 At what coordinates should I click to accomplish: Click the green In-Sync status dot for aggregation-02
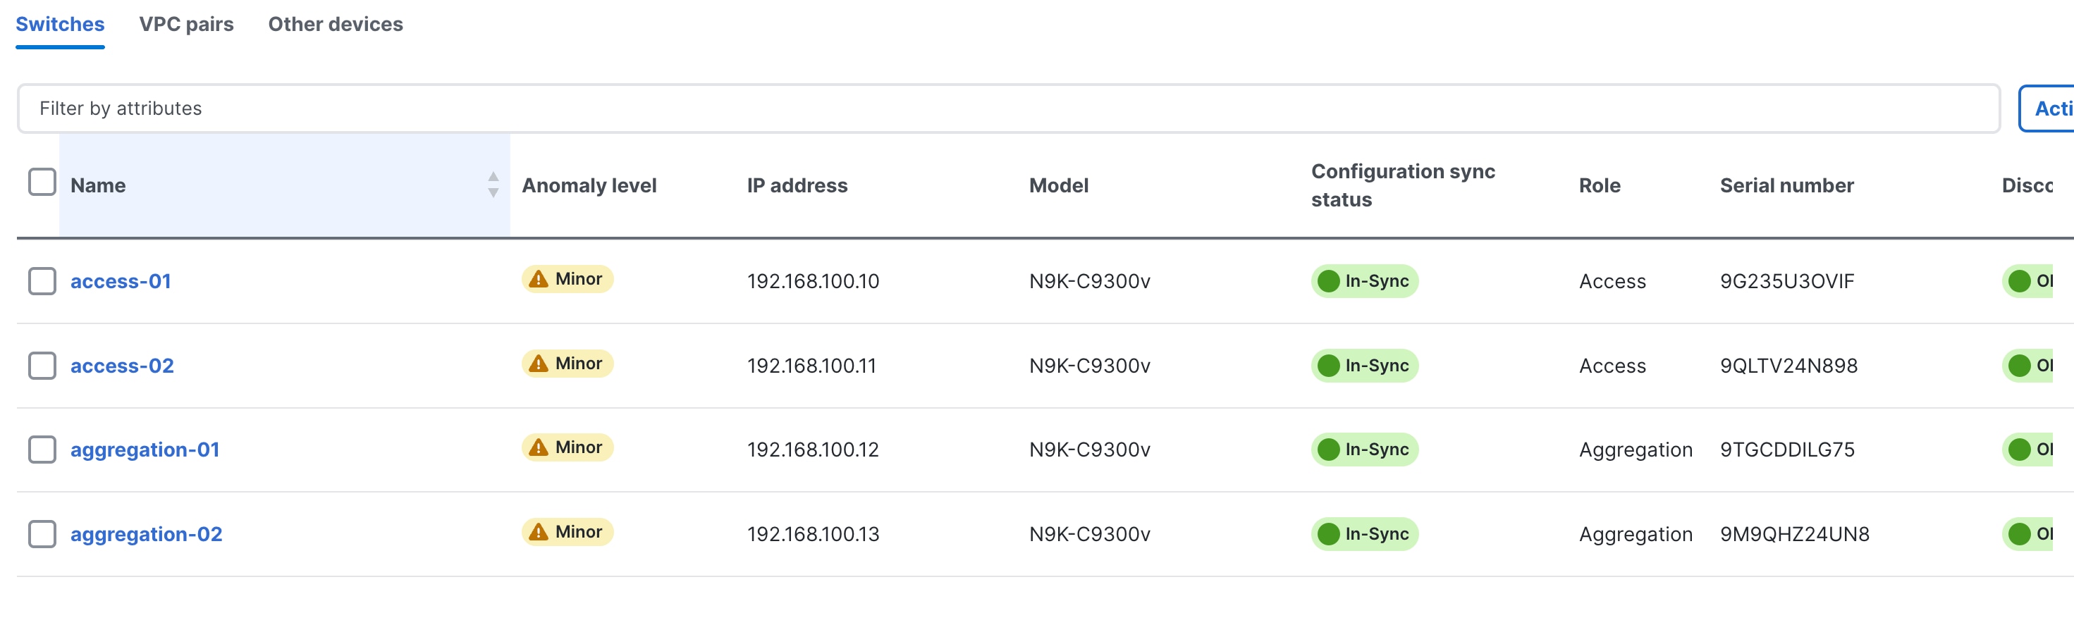(x=1328, y=533)
